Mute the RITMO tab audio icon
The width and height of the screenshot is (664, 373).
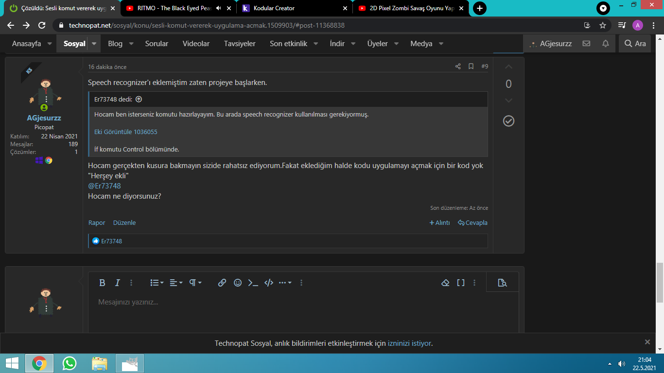click(218, 8)
